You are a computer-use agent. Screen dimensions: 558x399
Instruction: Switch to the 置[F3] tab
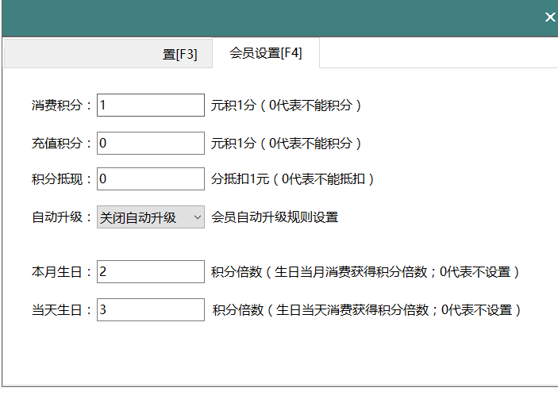(x=179, y=54)
